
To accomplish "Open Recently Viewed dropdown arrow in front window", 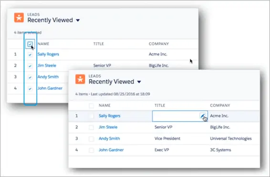I will click(139, 82).
